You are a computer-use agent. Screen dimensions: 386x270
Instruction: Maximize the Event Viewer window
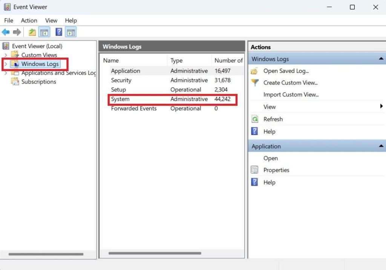click(352, 7)
